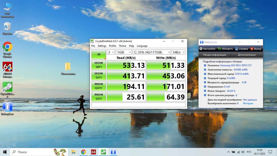Launch the BatteryCare desktop shortcut

[7, 109]
